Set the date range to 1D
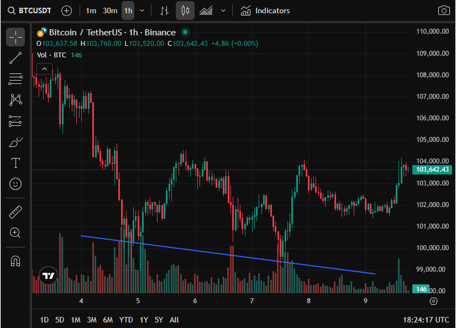Image resolution: width=456 pixels, height=328 pixels. tap(44, 320)
